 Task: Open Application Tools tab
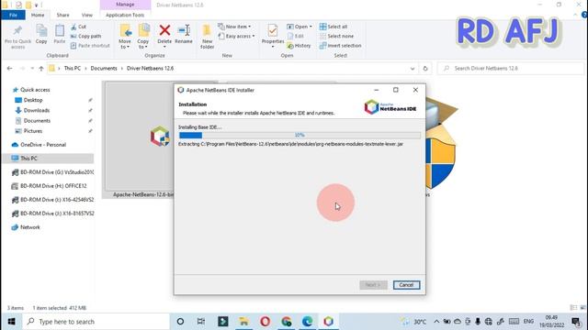click(125, 15)
